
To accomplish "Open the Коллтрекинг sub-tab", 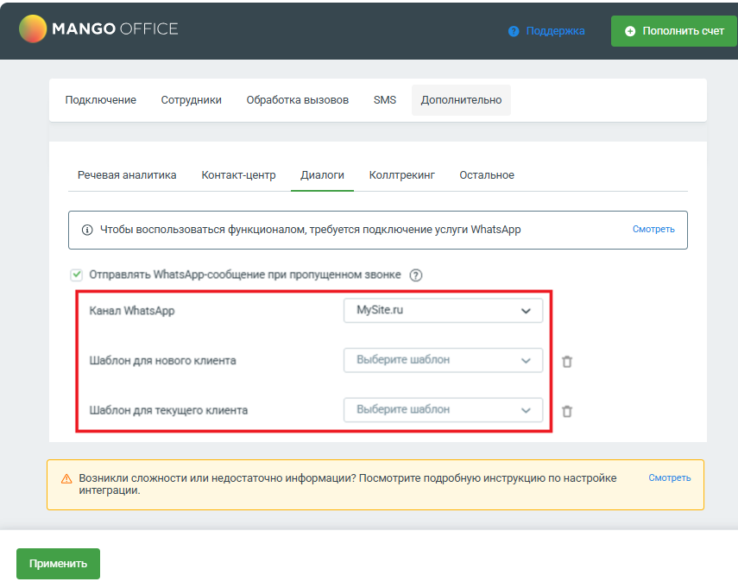I will pyautogui.click(x=402, y=175).
